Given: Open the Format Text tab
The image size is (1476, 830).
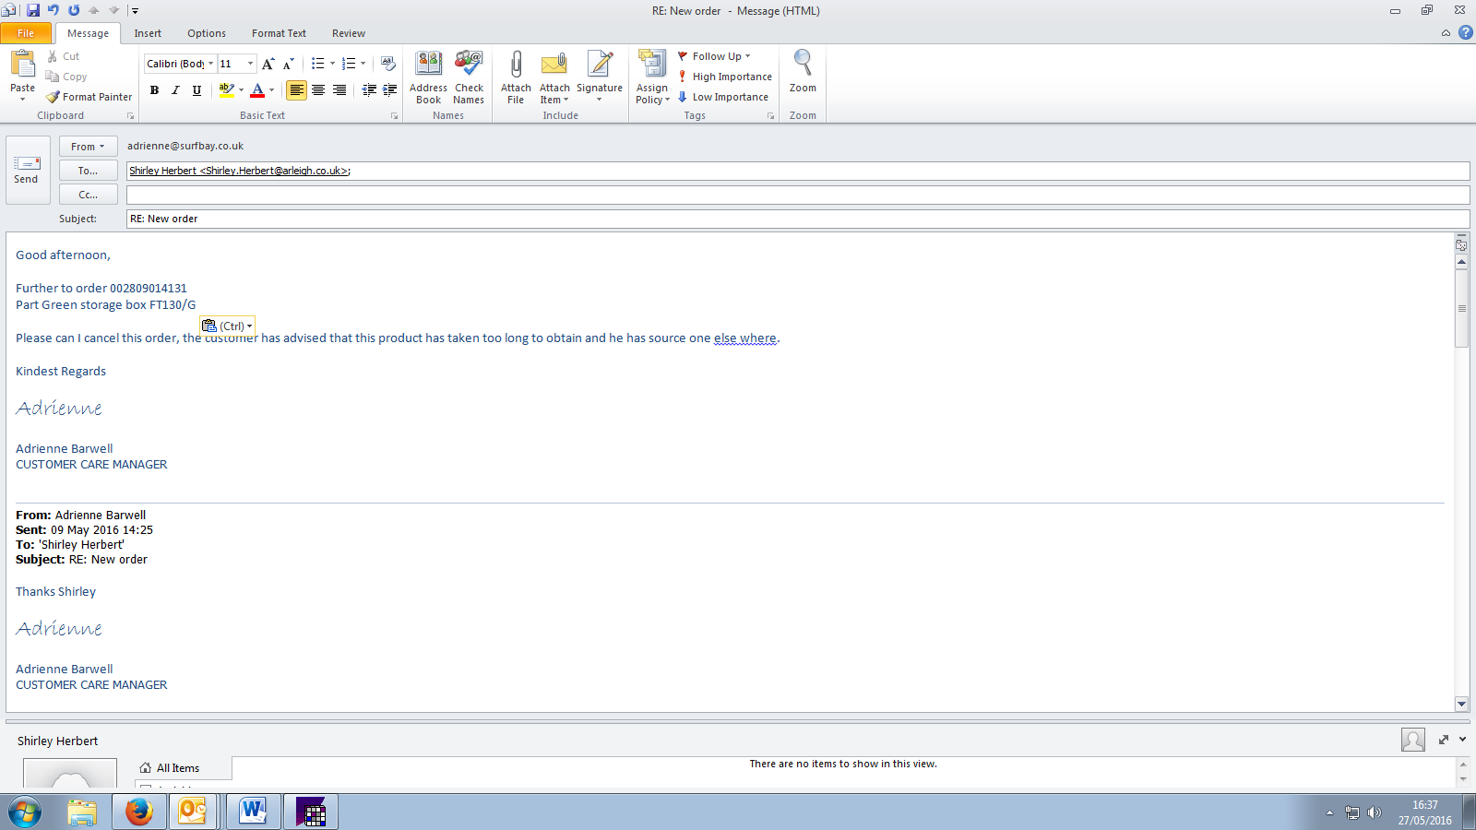Looking at the screenshot, I should (x=279, y=33).
